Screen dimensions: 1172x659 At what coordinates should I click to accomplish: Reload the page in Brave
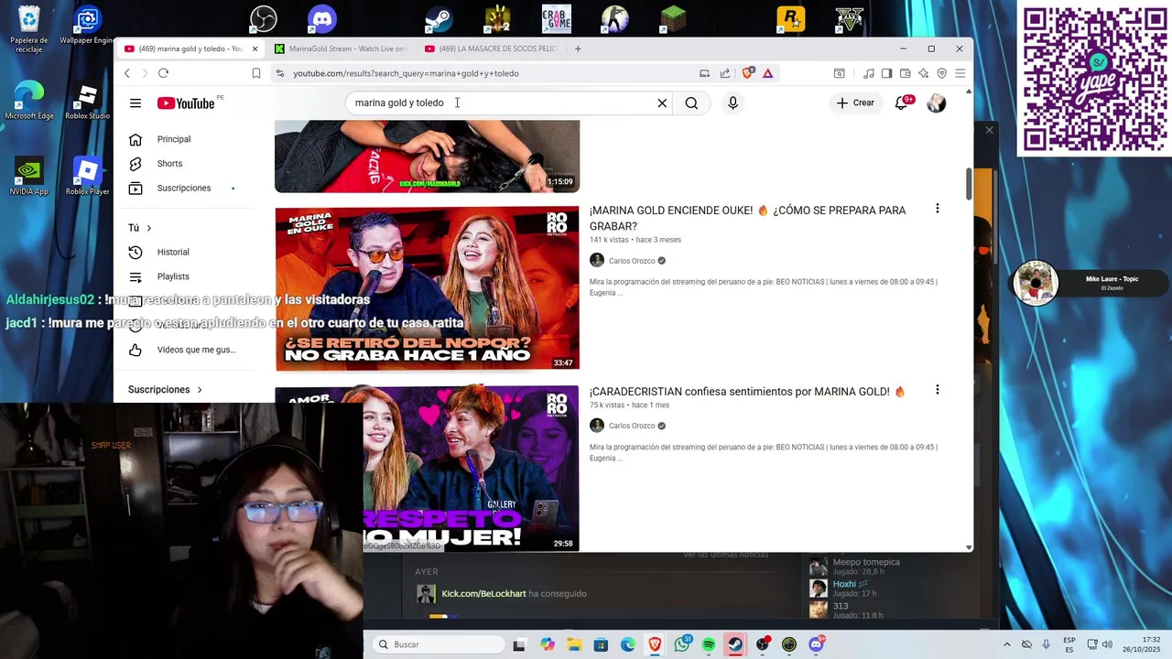[x=163, y=73]
